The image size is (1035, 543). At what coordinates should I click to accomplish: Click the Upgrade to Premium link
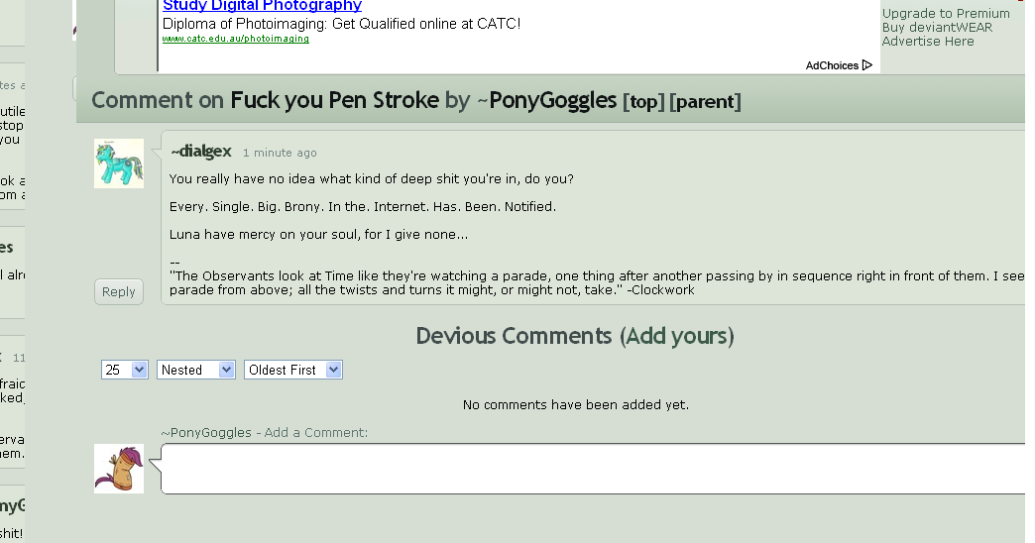[946, 14]
